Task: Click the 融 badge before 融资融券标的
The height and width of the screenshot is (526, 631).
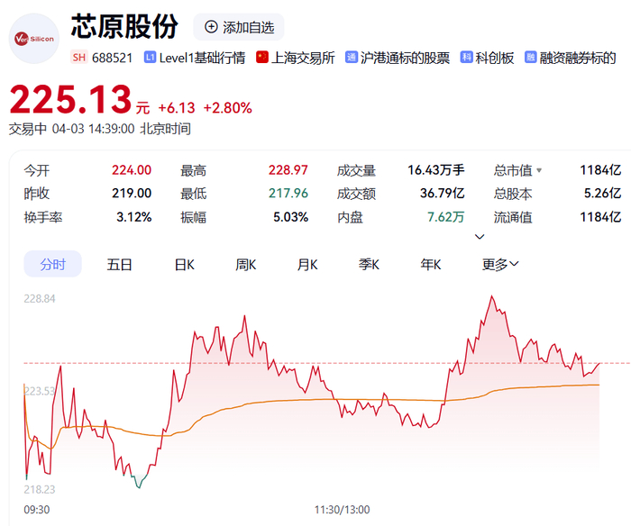Action: (530, 57)
